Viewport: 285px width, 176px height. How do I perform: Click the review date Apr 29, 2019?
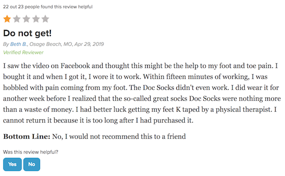click(89, 44)
